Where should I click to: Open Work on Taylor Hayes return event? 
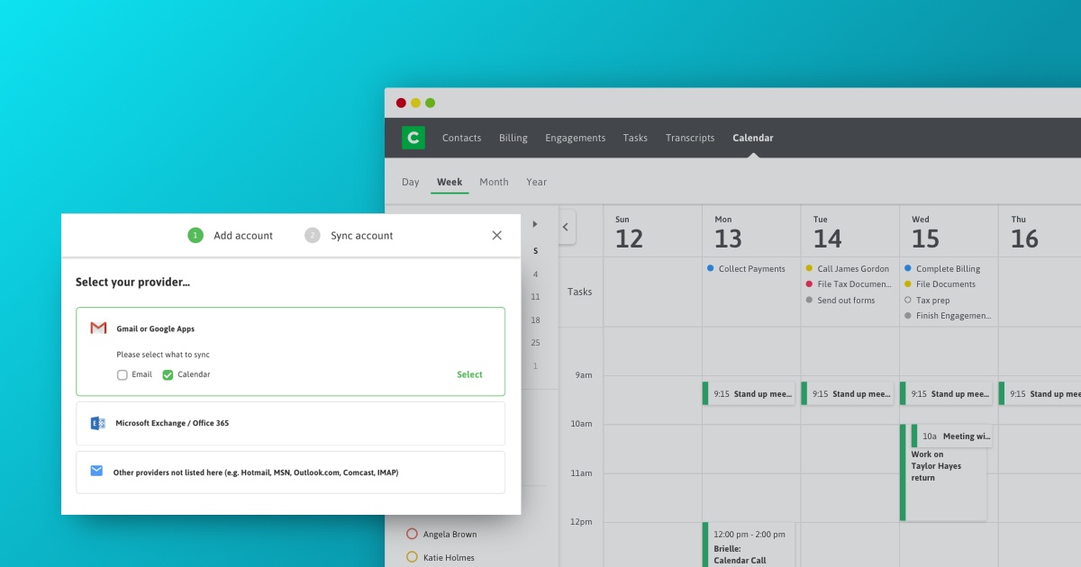[x=943, y=484]
